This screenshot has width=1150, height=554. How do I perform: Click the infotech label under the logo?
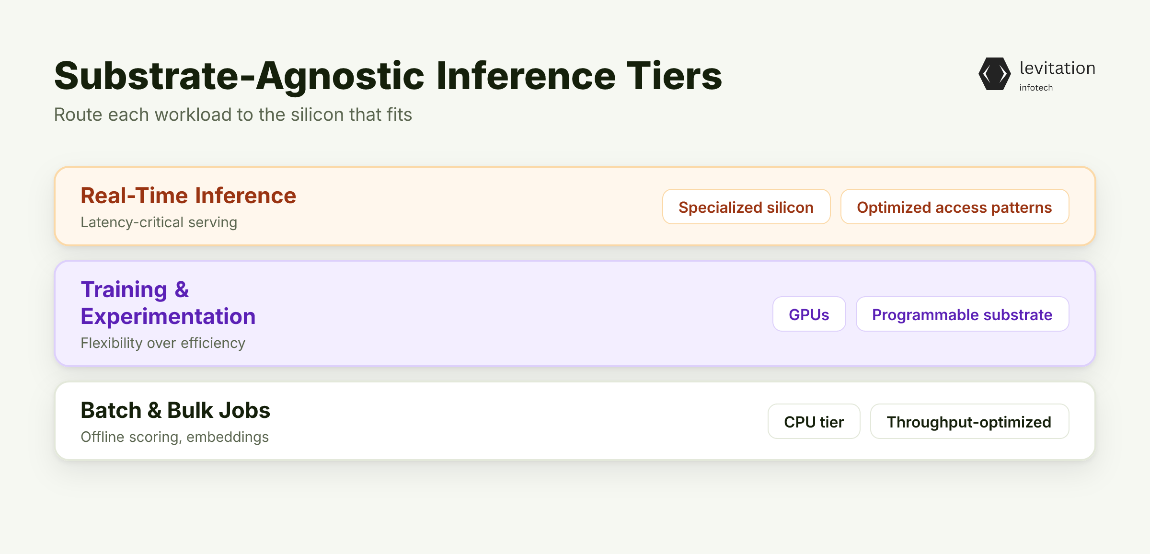coord(1036,88)
